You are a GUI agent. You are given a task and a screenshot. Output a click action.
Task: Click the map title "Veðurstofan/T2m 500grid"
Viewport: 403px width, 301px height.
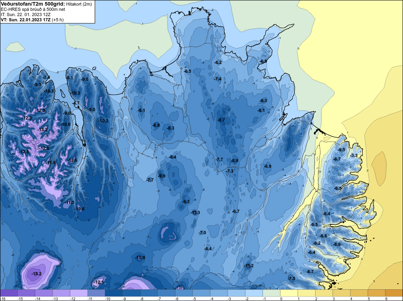(33, 4)
